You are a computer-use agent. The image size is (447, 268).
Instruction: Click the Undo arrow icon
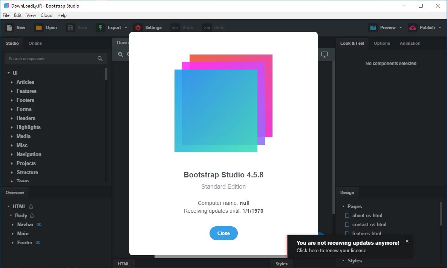coord(175,27)
